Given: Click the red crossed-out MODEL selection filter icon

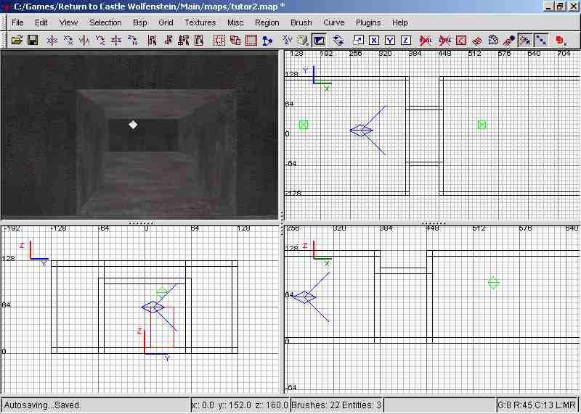Looking at the screenshot, I should [x=426, y=40].
